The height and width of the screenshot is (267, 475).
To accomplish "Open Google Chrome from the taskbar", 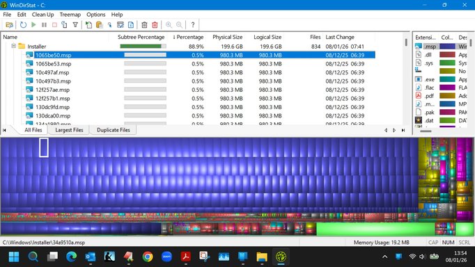I will point(148,257).
